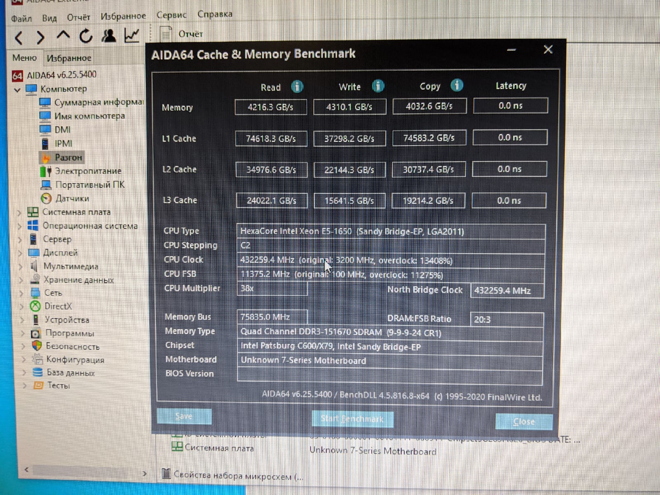Open the graph chart toolbar icon
The width and height of the screenshot is (660, 495).
tap(132, 35)
